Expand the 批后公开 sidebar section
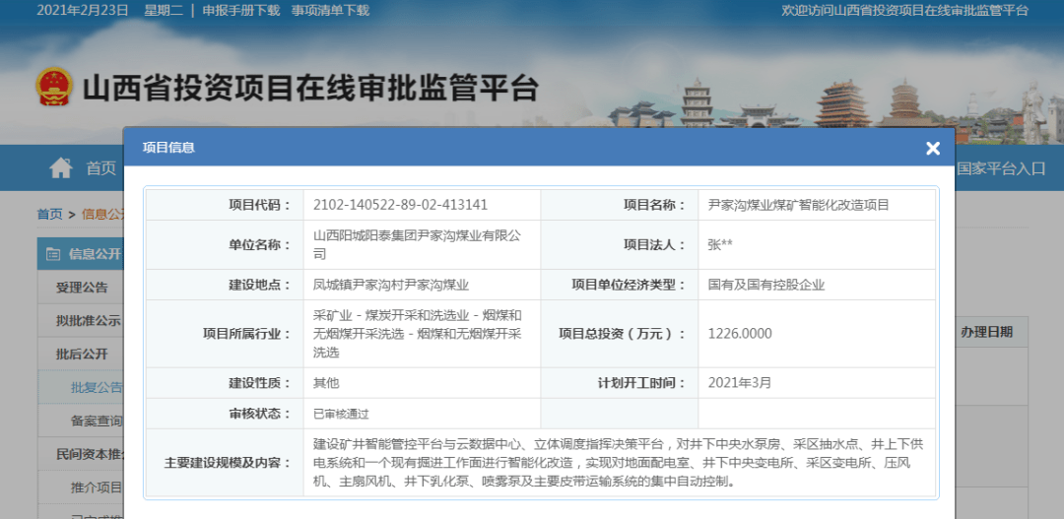 pos(82,354)
